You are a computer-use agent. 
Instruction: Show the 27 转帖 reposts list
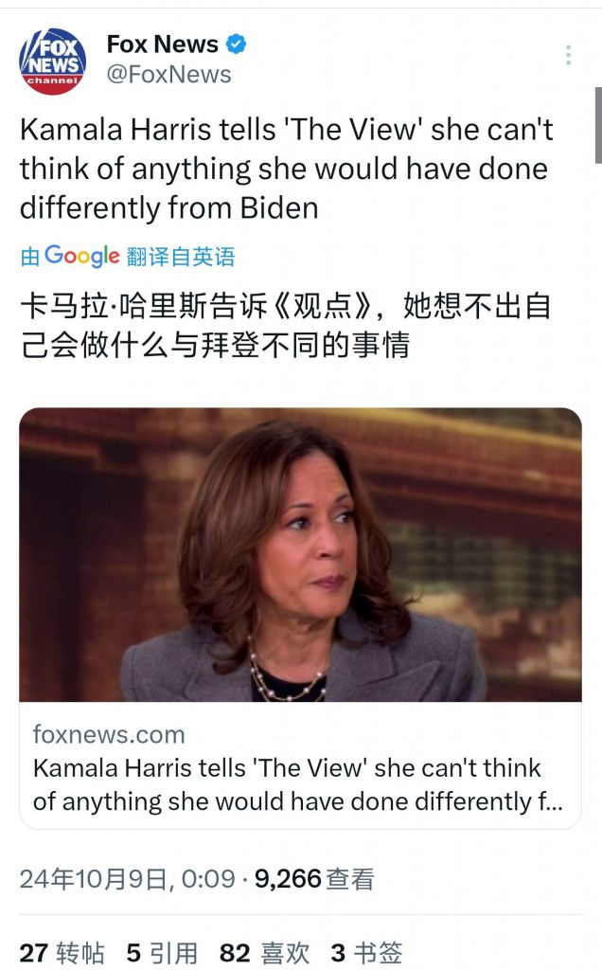pos(62,952)
